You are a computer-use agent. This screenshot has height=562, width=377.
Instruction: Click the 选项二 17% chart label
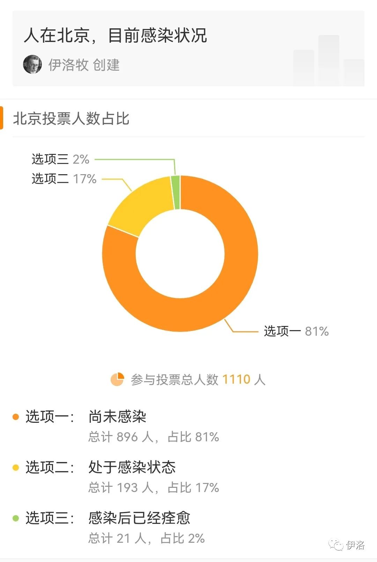[x=64, y=179]
